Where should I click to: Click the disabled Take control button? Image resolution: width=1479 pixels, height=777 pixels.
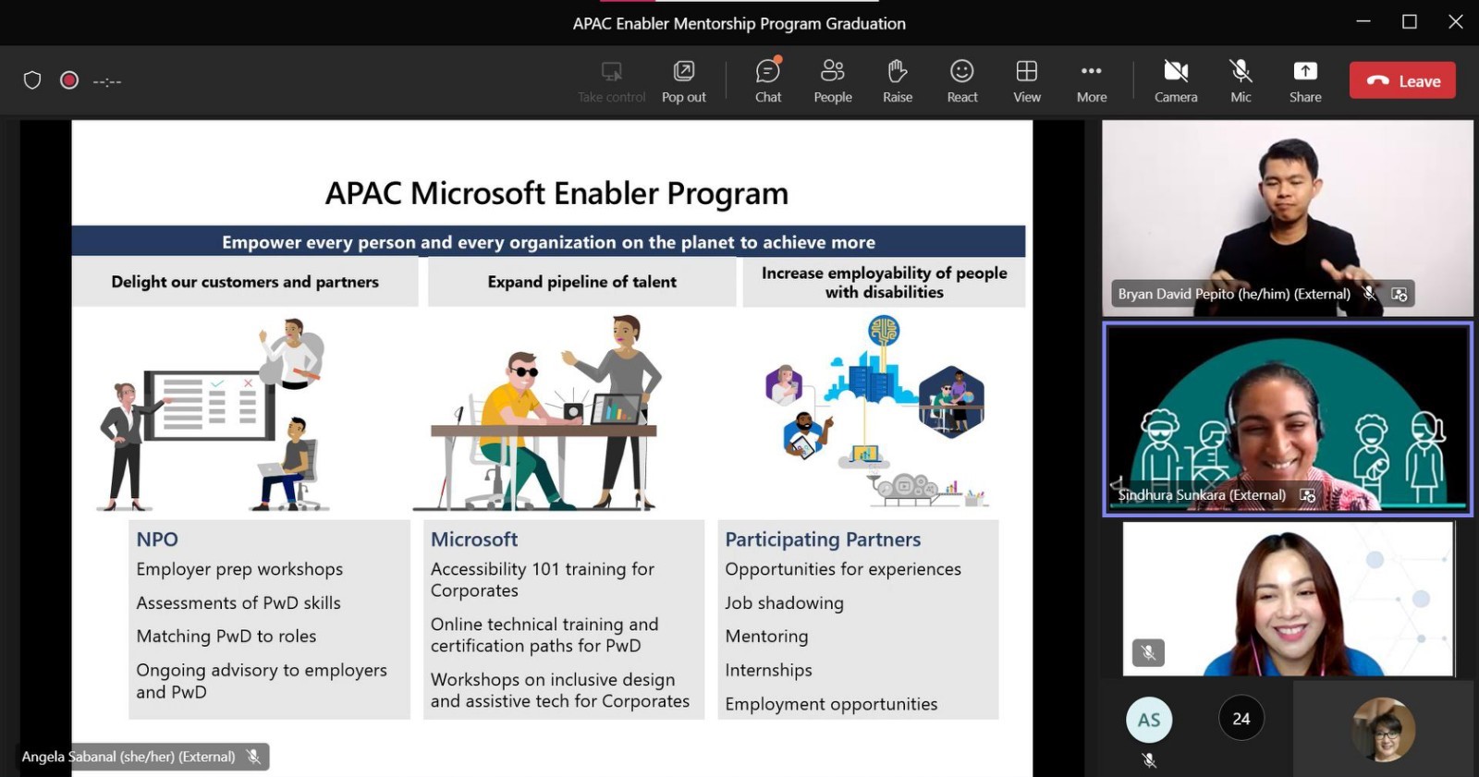tap(612, 81)
